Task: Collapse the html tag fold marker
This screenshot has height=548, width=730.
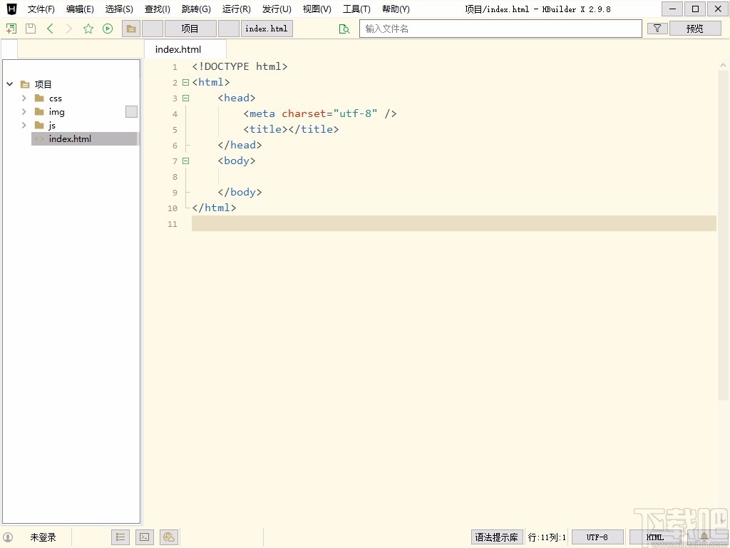Action: point(186,82)
